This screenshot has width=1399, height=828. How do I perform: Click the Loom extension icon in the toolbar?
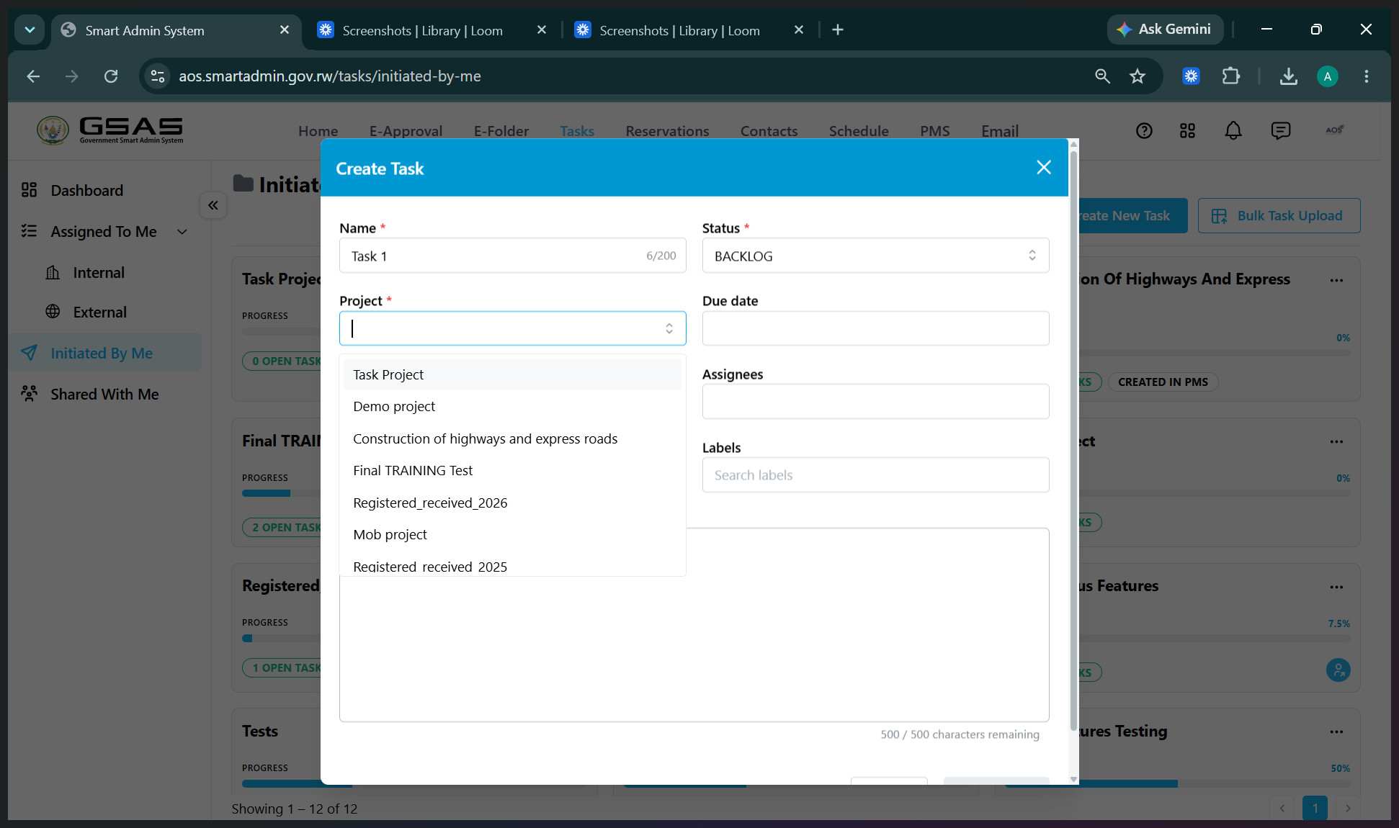1192,76
